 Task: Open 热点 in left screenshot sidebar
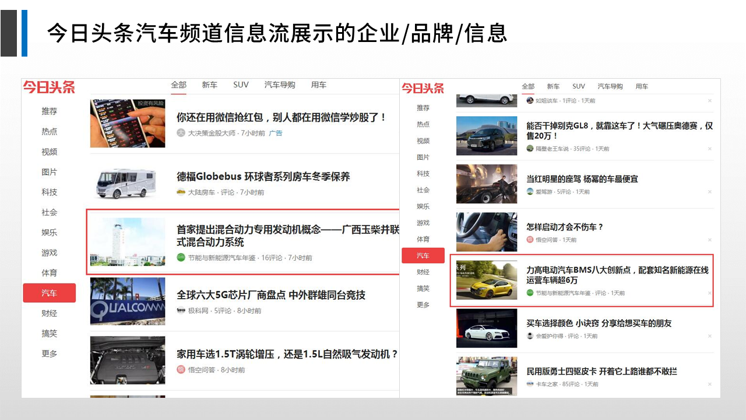click(50, 131)
